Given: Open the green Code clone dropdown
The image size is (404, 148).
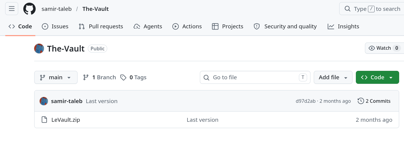Looking at the screenshot, I should click(377, 77).
